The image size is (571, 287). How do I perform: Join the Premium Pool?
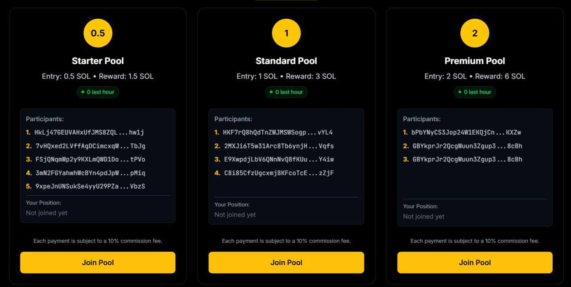[x=475, y=262]
